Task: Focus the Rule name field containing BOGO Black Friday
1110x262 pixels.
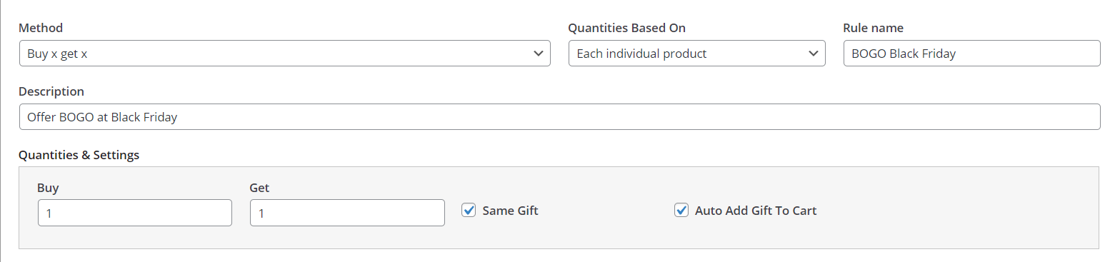Action: tap(971, 54)
